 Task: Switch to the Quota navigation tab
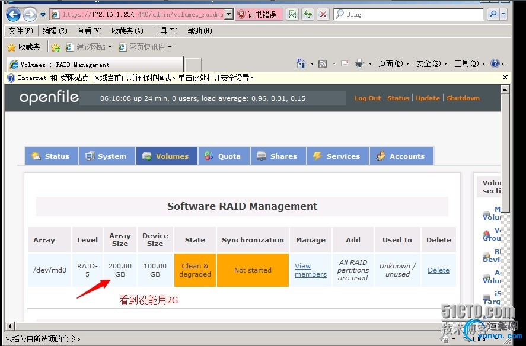[224, 156]
